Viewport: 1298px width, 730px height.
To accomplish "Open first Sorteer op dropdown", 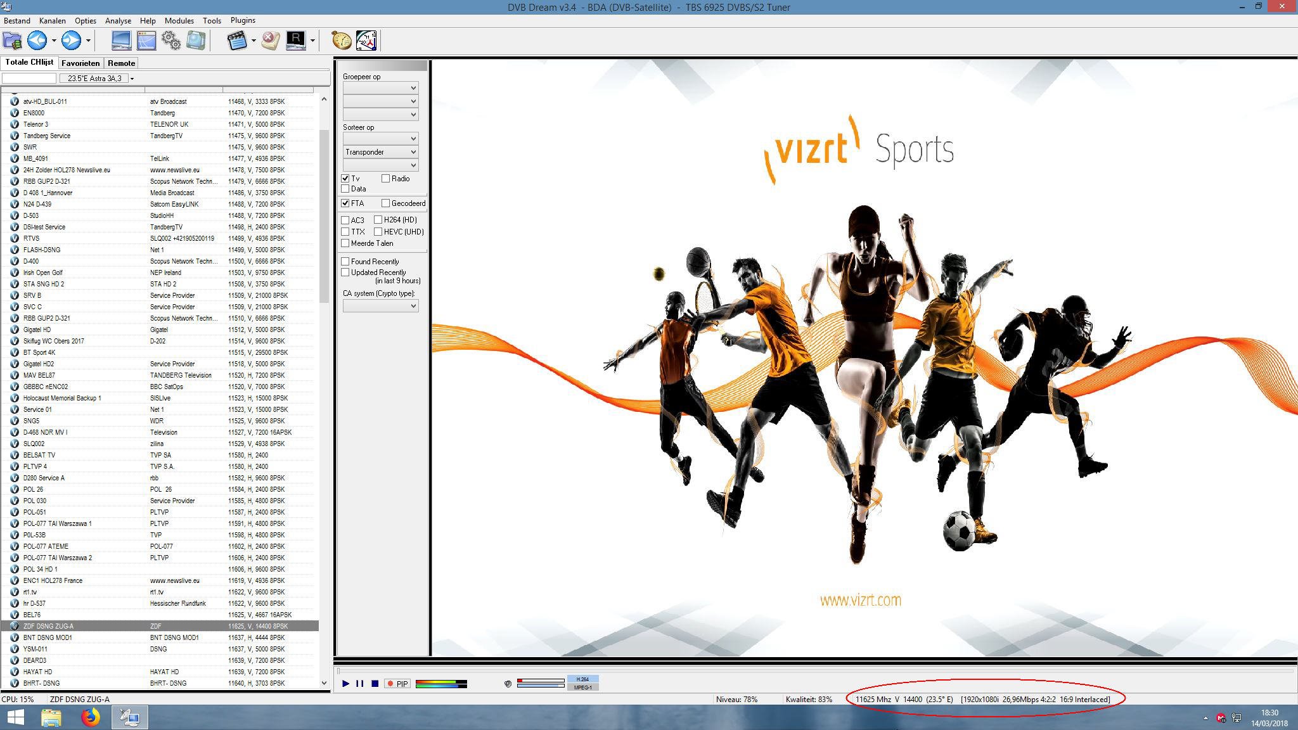I will point(380,139).
